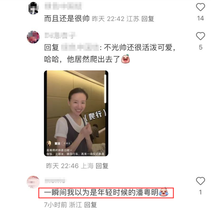Tap the white scrollbar inside the image
Image resolution: width=211 pixels, height=212 pixels.
pyautogui.click(x=105, y=89)
